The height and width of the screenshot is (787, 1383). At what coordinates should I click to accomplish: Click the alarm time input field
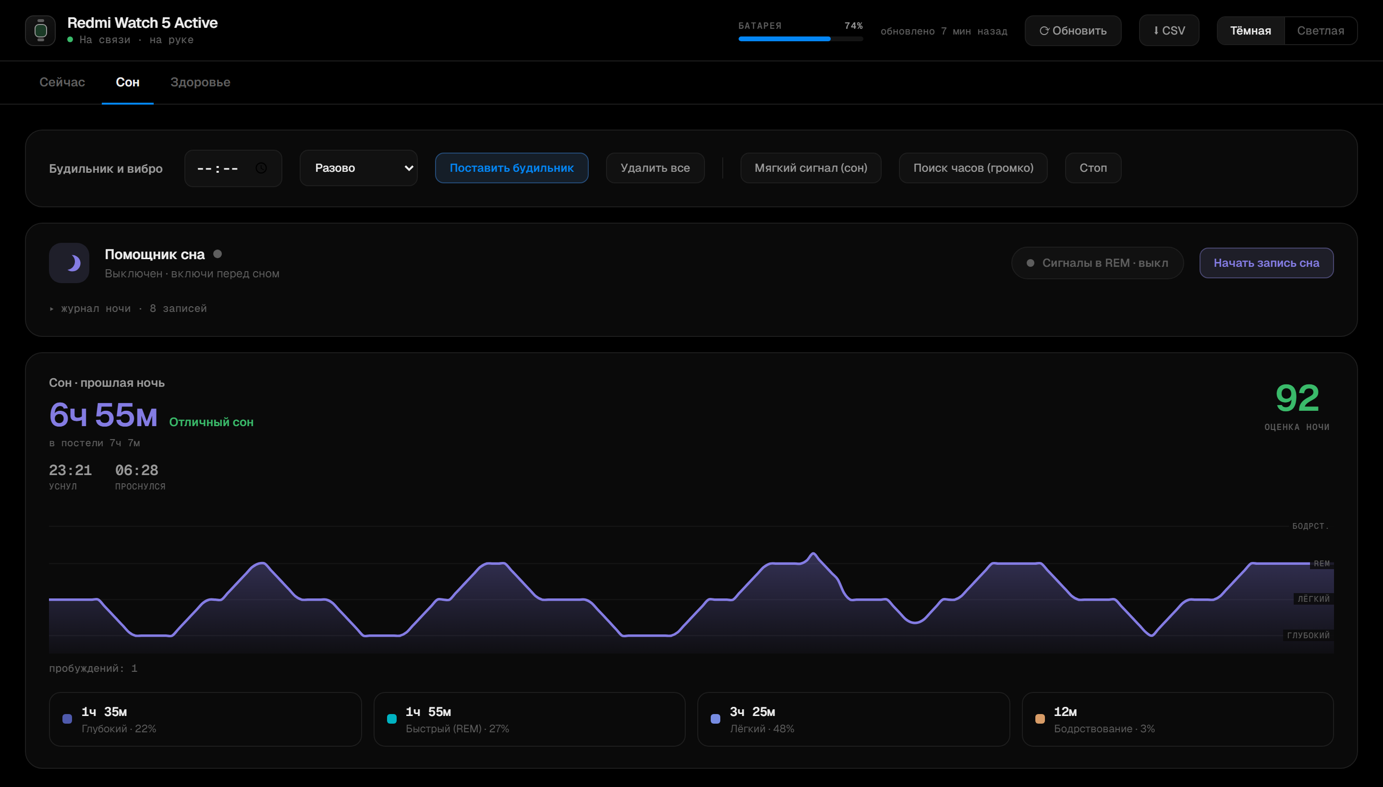(x=233, y=168)
